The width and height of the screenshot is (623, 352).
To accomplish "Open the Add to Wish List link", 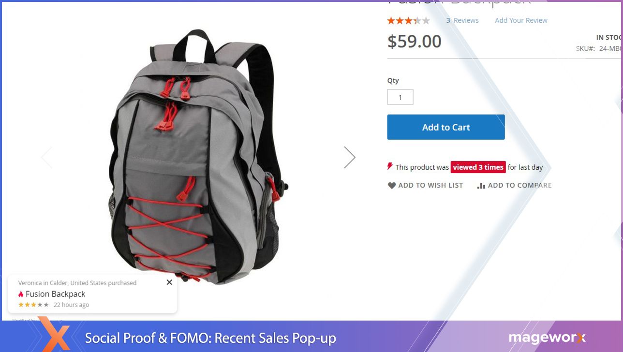I will coord(425,185).
